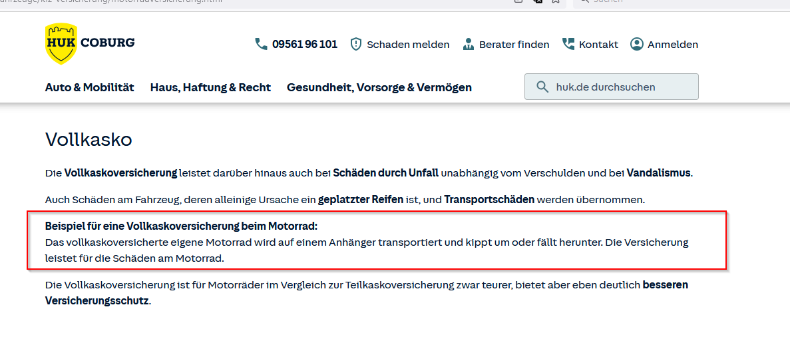Click the shield icon for Schaden melden
This screenshot has height=349, width=790.
[356, 44]
